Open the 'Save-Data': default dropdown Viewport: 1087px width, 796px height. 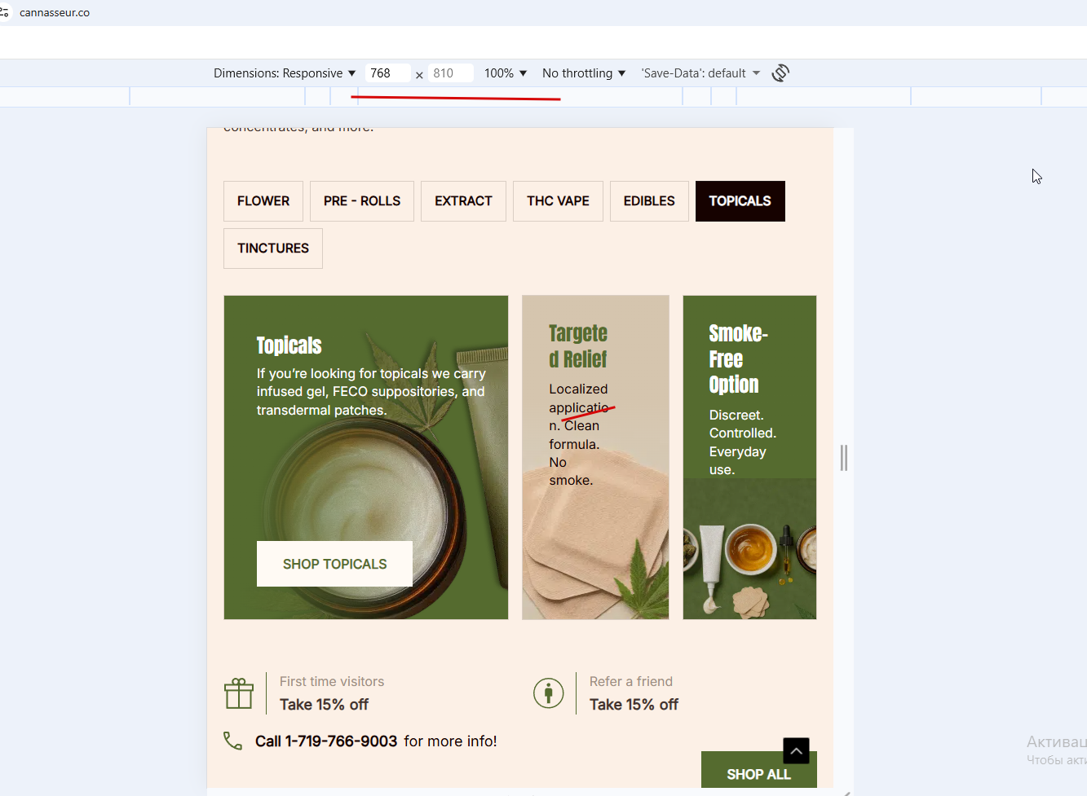[x=700, y=73]
